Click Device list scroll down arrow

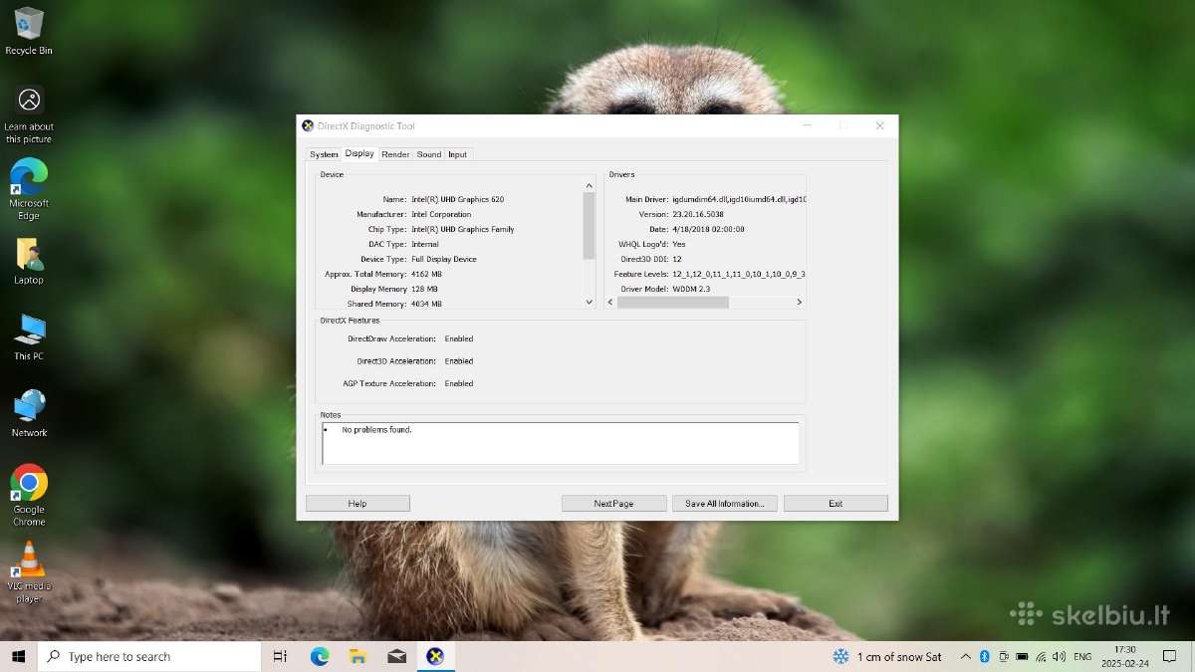(589, 302)
